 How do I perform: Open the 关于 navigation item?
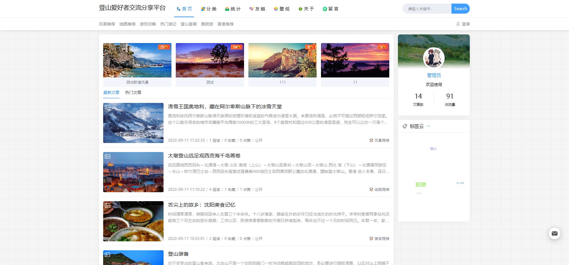tap(306, 9)
